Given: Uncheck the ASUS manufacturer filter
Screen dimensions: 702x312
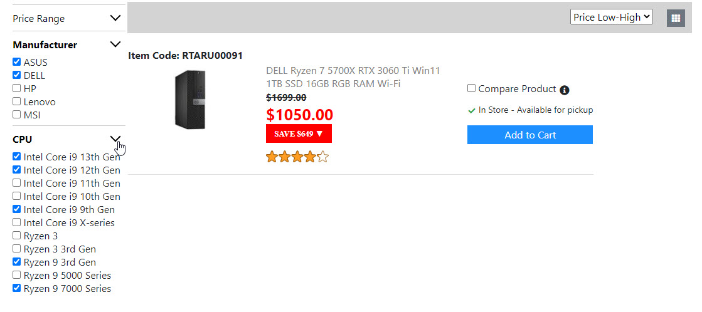Looking at the screenshot, I should pos(17,63).
